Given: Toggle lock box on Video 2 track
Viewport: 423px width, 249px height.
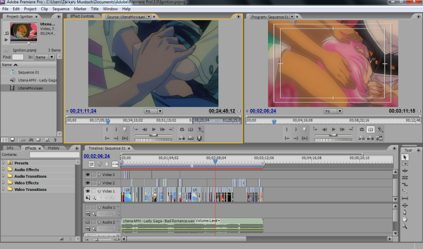Looking at the screenshot, I should point(94,183).
